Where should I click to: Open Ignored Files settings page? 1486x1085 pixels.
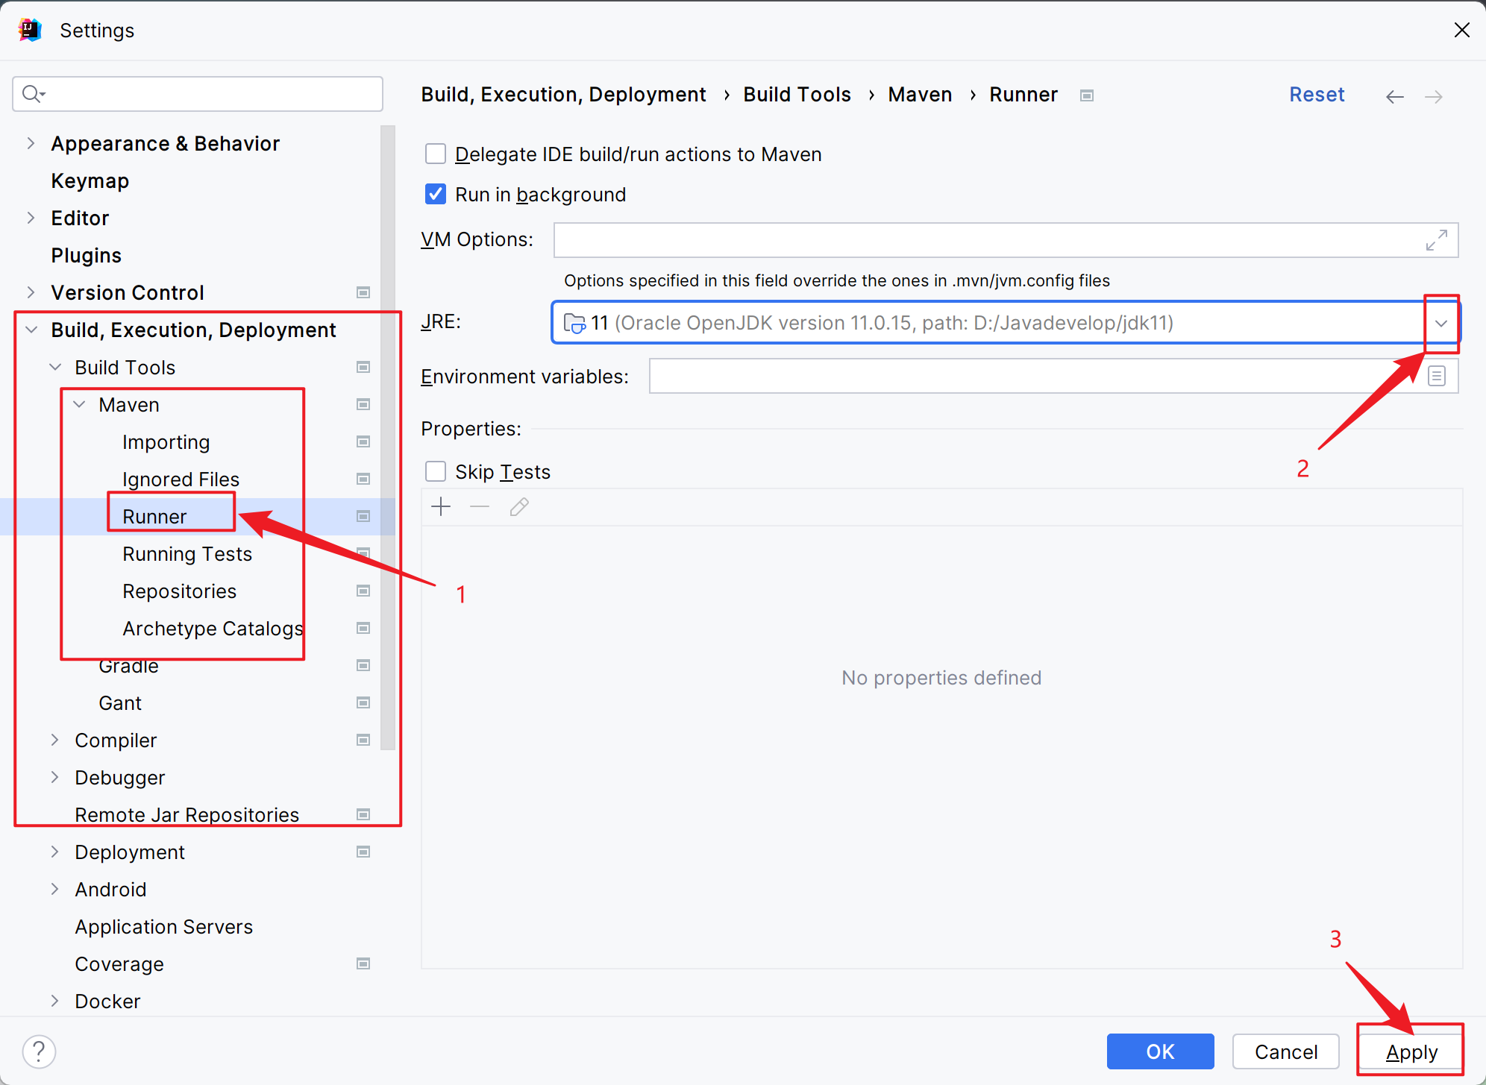coord(181,479)
